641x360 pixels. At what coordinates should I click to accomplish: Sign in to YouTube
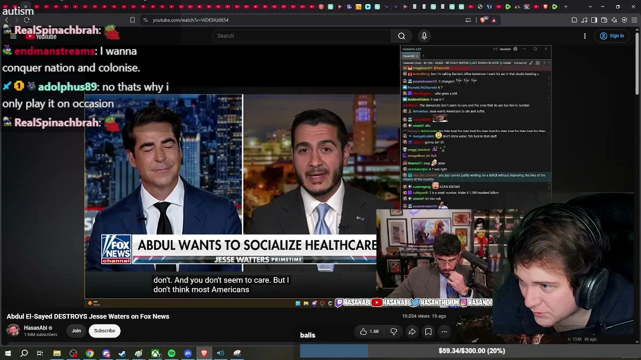pos(612,36)
